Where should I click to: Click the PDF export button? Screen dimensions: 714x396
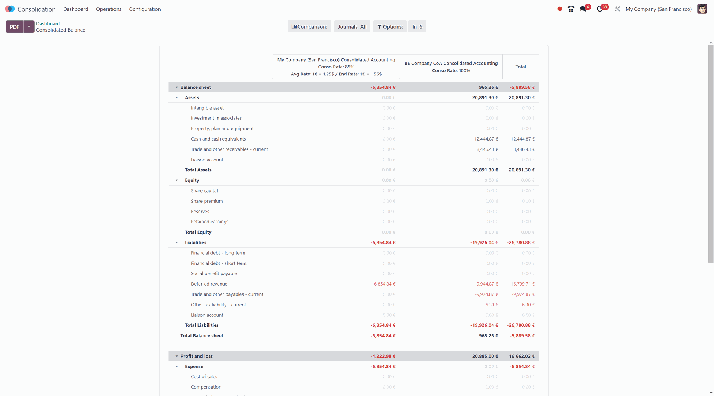coord(15,27)
